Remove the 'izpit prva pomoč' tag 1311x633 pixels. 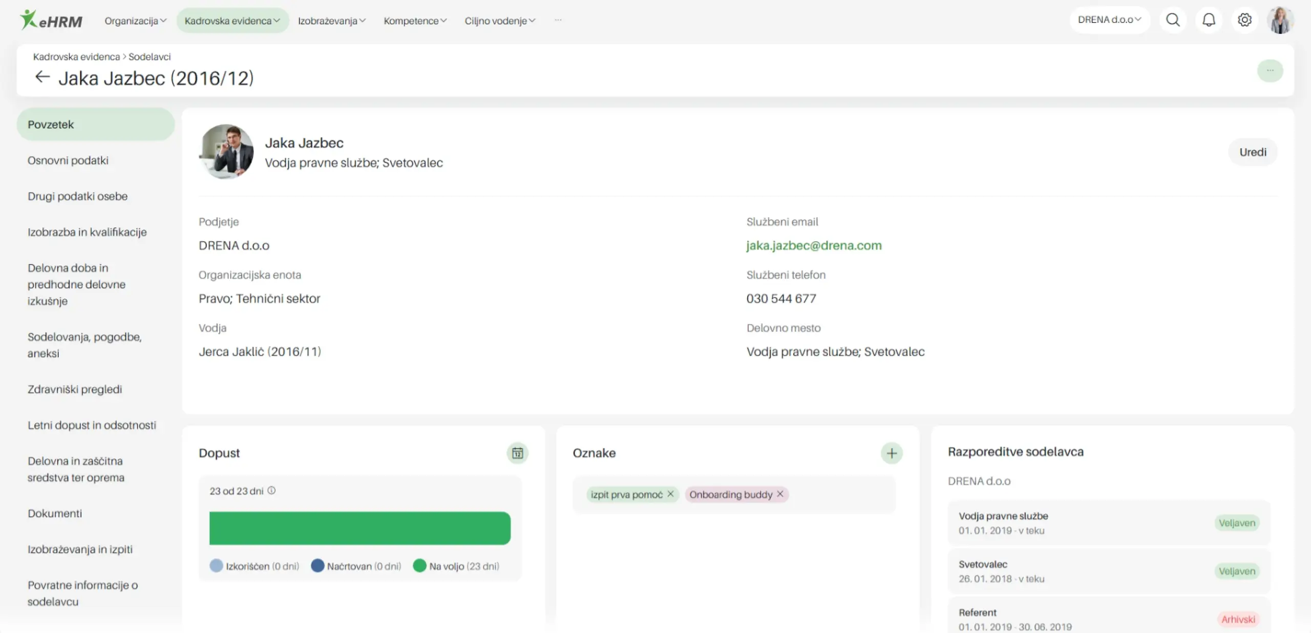click(x=670, y=494)
